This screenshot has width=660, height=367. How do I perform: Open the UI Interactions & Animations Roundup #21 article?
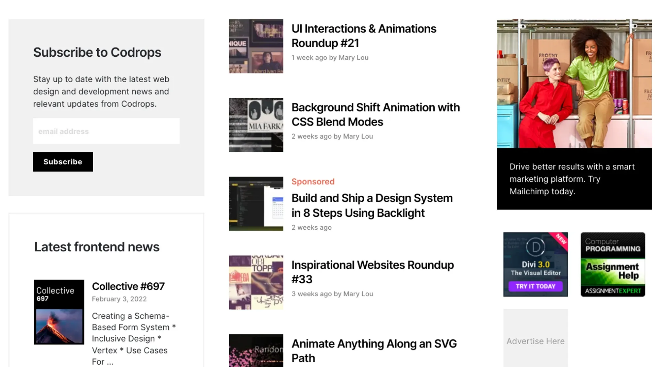(364, 36)
